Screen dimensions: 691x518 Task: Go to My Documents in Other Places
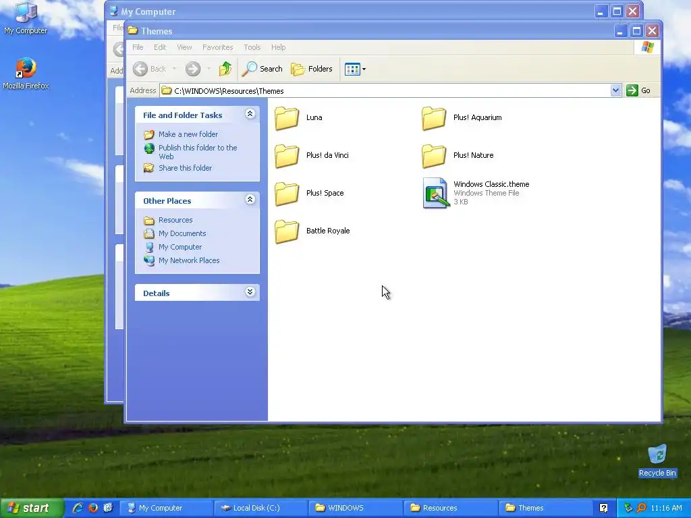(182, 233)
